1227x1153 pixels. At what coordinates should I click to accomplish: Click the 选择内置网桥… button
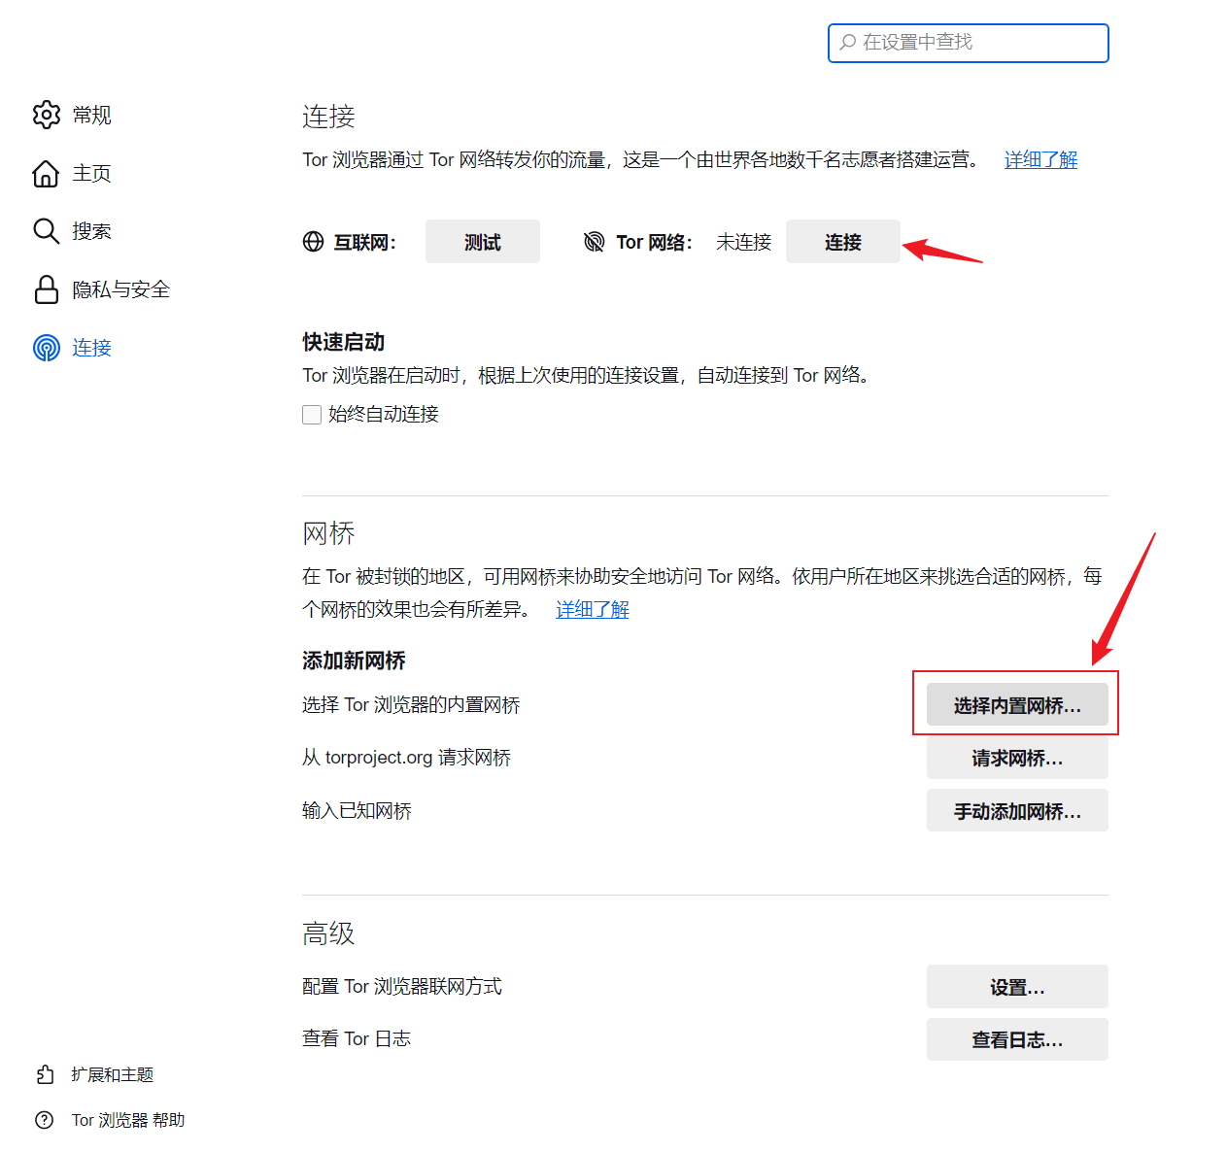pos(1017,705)
